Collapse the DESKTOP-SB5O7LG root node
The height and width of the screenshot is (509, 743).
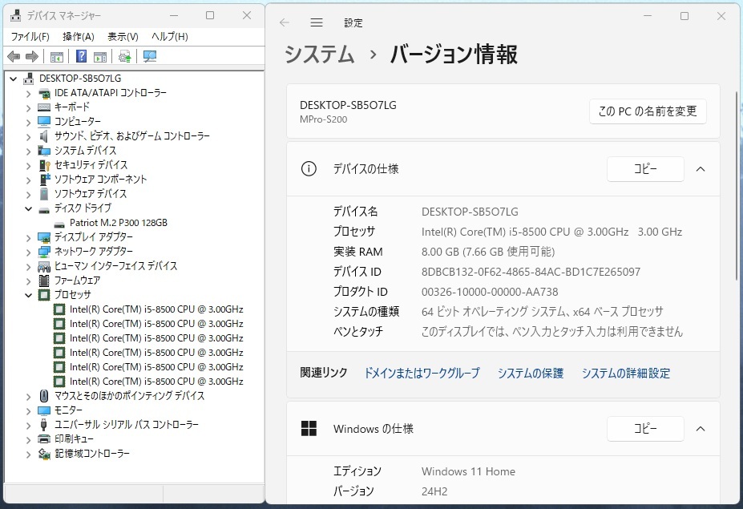(14, 79)
